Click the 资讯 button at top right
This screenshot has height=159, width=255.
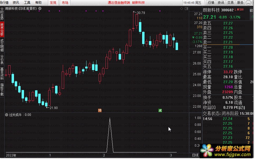pos(221,3)
